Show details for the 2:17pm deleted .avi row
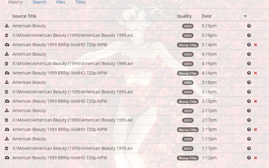The image size is (269, 168). pyautogui.click(x=249, y=120)
